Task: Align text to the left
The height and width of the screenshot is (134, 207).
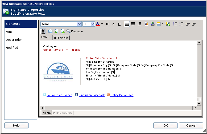Action: 127,24
